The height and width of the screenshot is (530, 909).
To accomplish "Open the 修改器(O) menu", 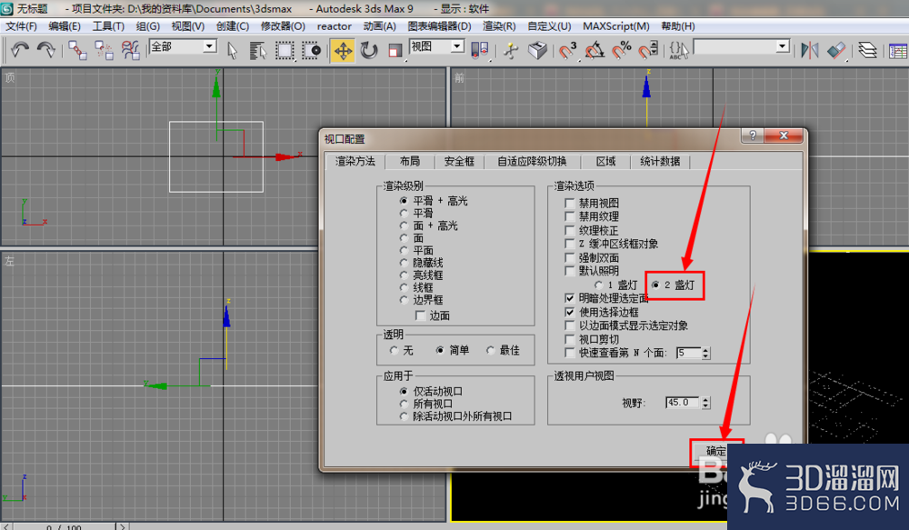I will [283, 26].
